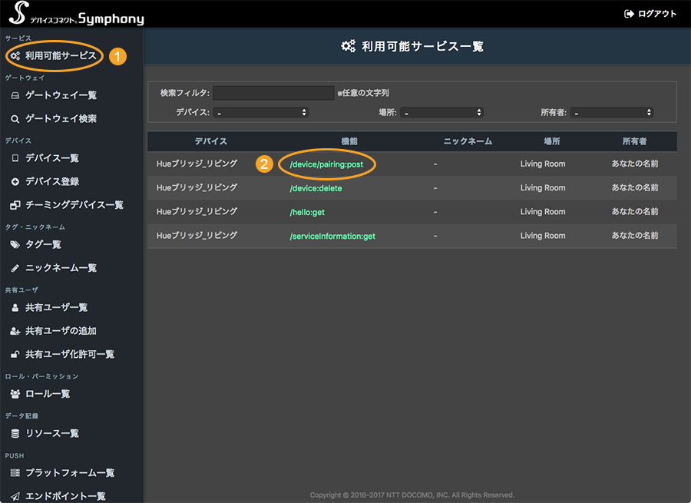Click Hueブリッジ_リビング in the /hello:get row
The height and width of the screenshot is (503, 691).
click(x=197, y=212)
